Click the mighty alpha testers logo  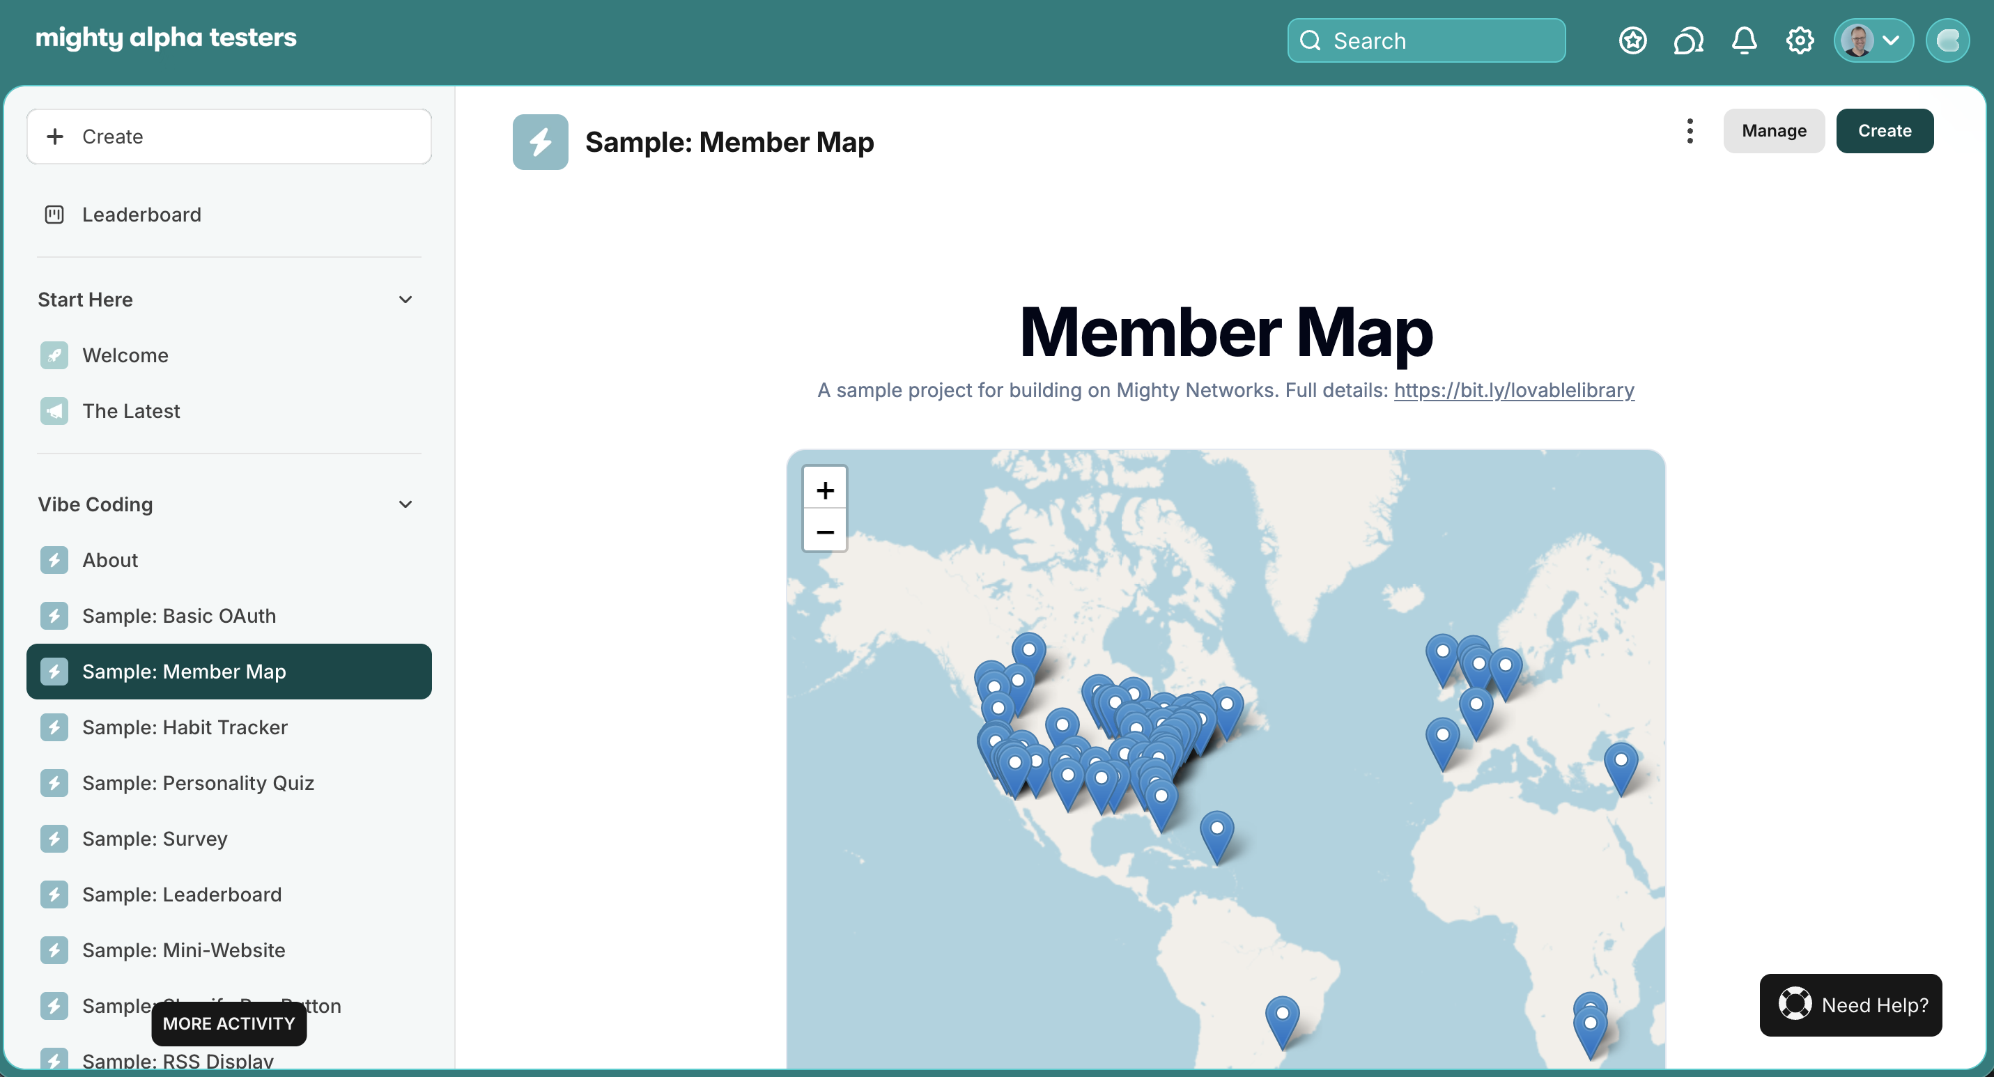pos(166,38)
